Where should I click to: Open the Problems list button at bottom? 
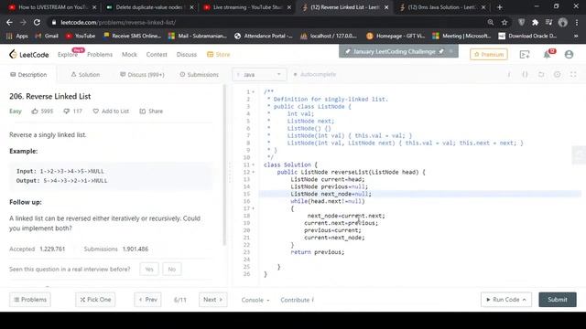(30, 300)
